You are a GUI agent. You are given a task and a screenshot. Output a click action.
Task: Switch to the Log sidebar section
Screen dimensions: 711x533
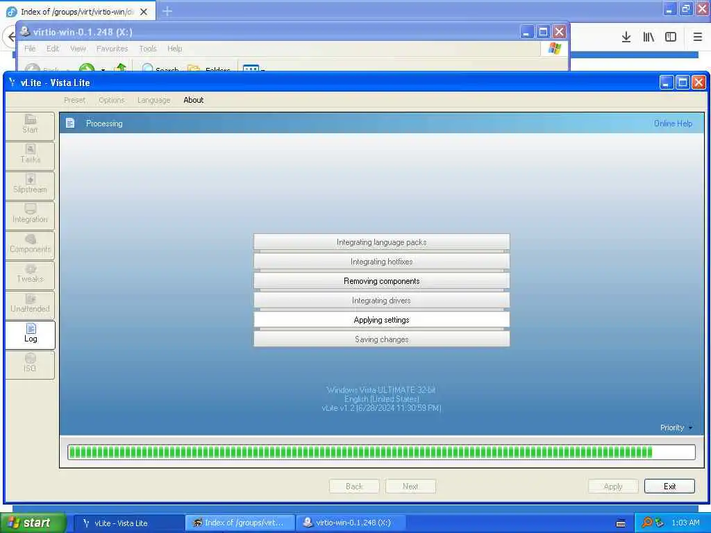30,335
